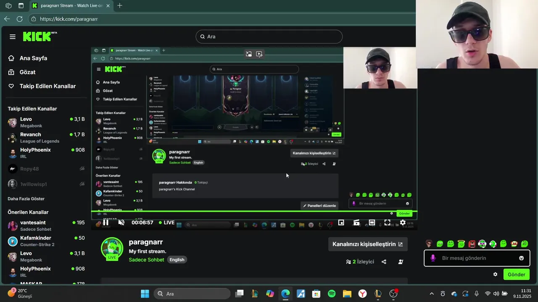Click the chat message input field
Image resolution: width=538 pixels, height=302 pixels.
point(477,258)
